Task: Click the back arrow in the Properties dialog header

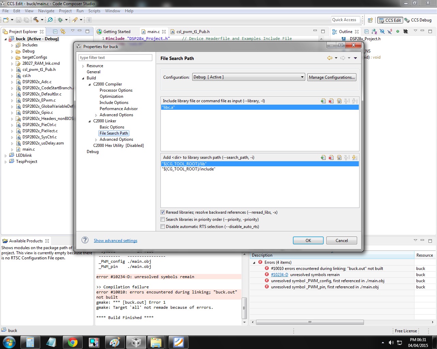Action: [x=329, y=58]
